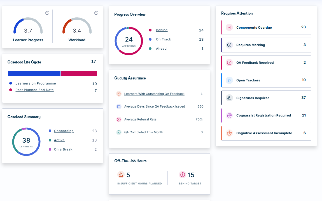Screen dimensions: 322x201
Task: Open the Ahead learners link
Action: [161, 49]
